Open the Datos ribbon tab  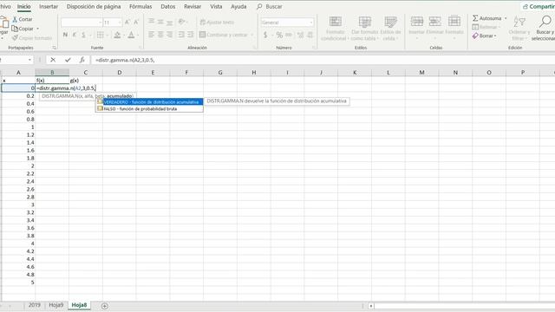tap(167, 6)
